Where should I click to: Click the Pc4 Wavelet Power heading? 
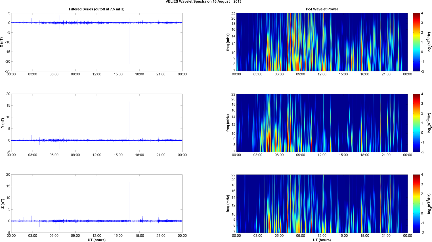(x=322, y=9)
